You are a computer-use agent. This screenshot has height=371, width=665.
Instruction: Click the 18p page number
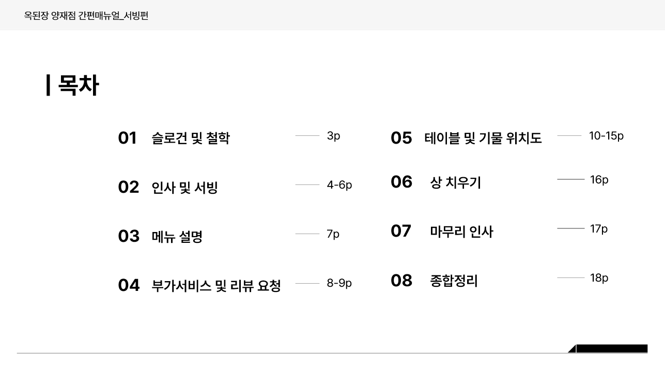point(599,278)
